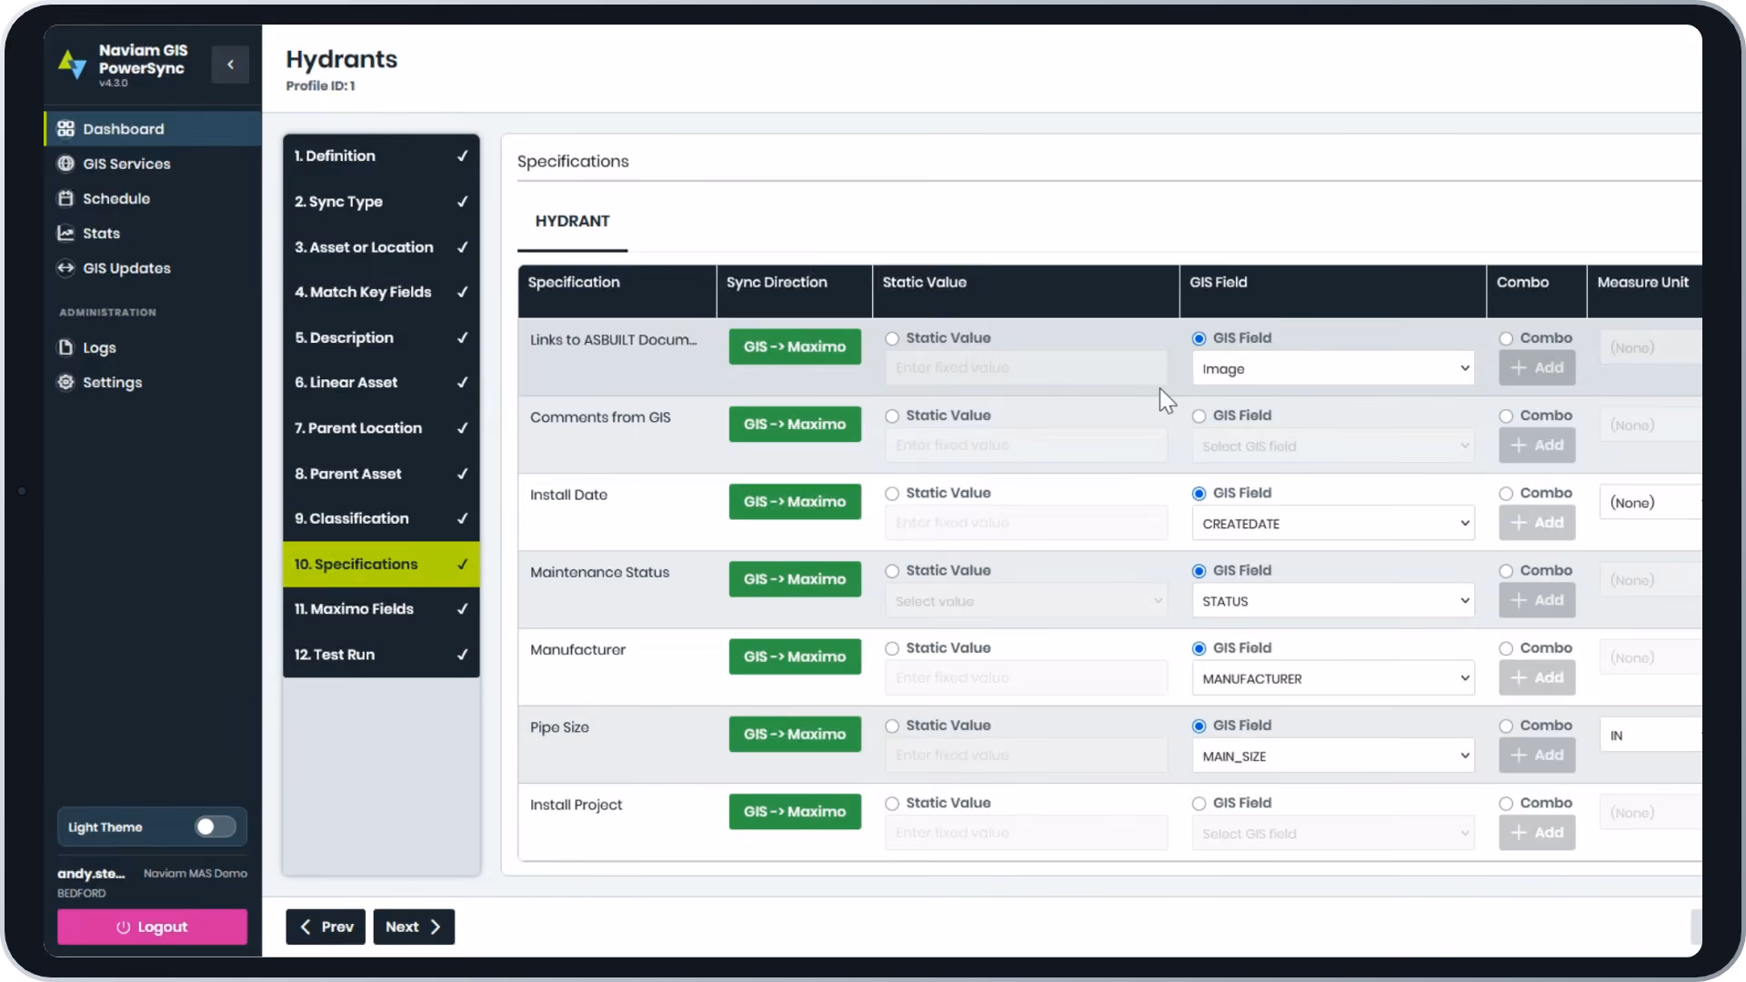Open the Image GIS field dropdown
Image resolution: width=1746 pixels, height=982 pixels.
pos(1333,368)
